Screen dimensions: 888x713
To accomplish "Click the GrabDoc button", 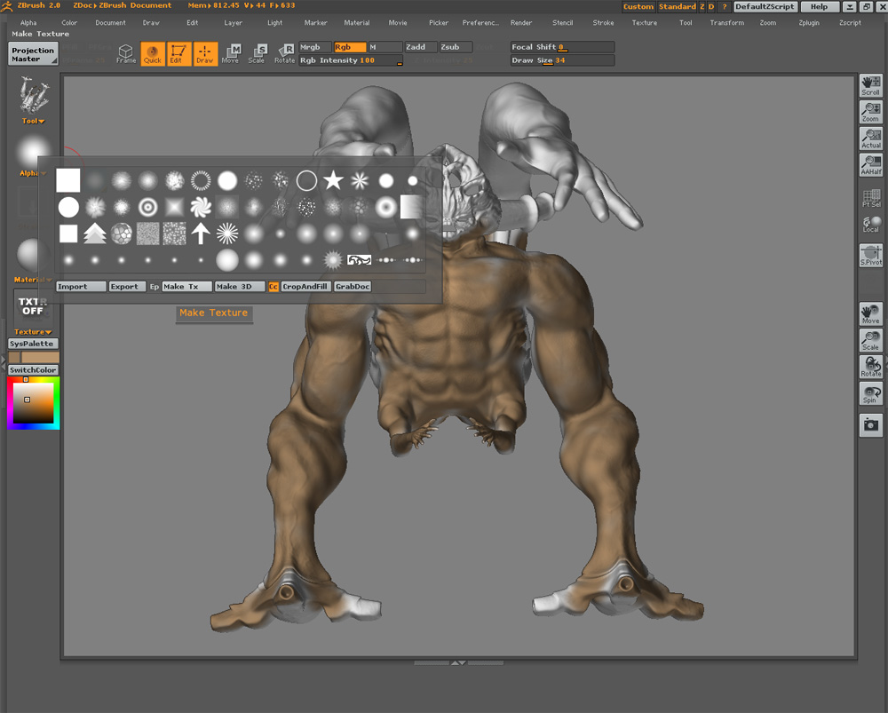I will click(x=353, y=287).
